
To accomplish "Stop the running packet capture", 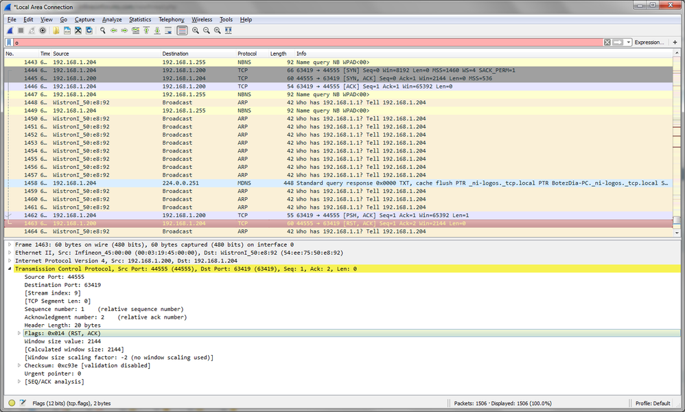I will pos(21,31).
